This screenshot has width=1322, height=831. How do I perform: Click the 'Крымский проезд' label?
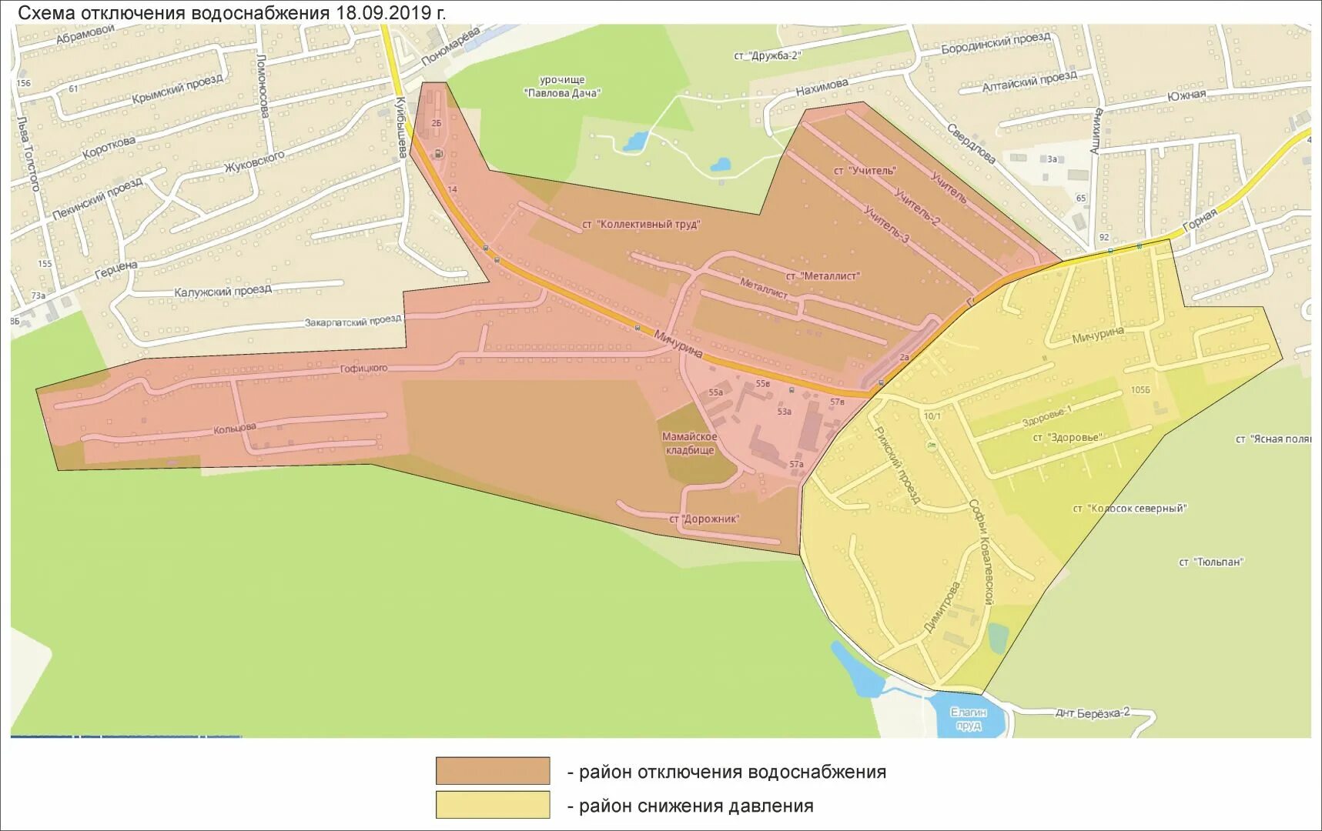(x=177, y=88)
